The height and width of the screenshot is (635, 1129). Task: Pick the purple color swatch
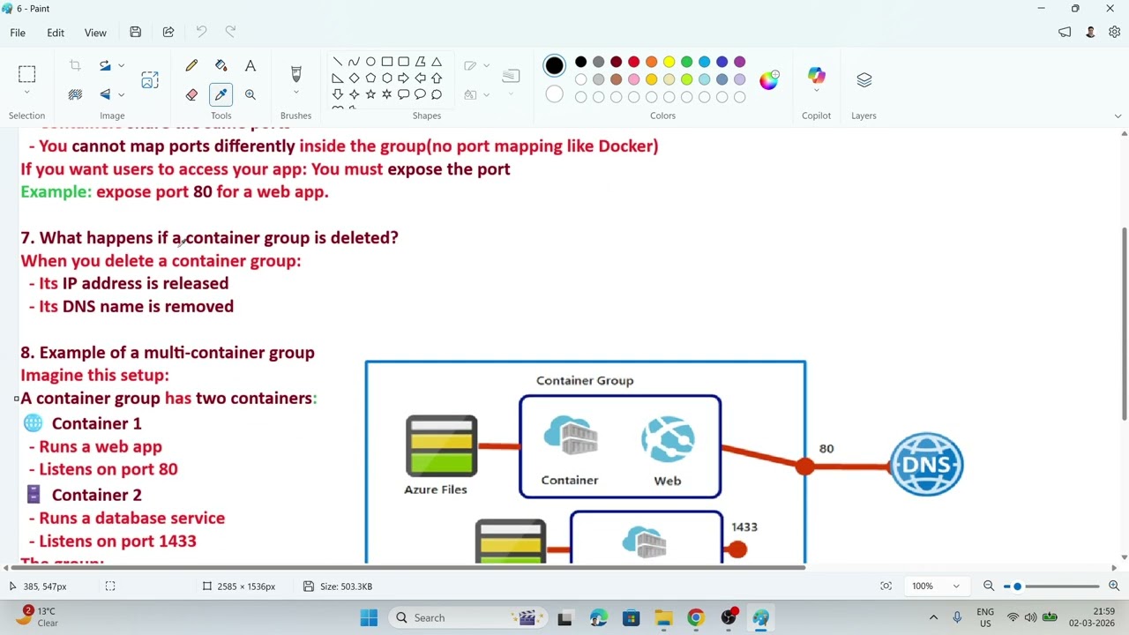pos(739,62)
